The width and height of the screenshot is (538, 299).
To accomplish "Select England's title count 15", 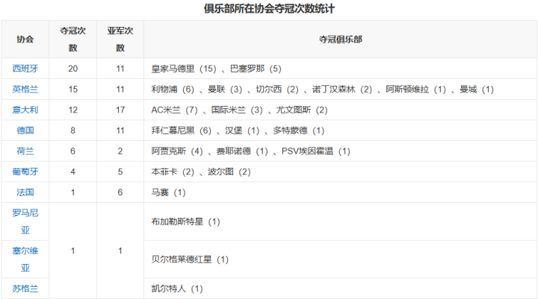I will 72,89.
